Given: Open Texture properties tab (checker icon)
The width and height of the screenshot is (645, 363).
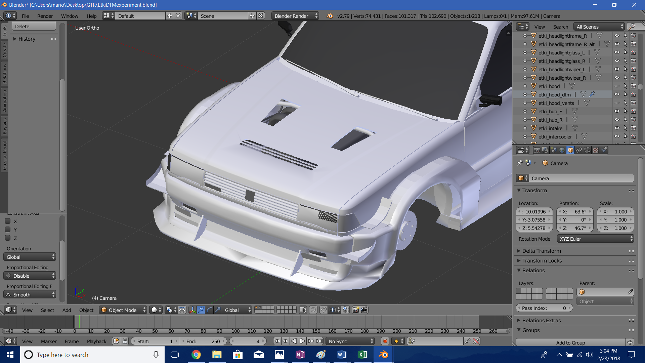Looking at the screenshot, I should 596,150.
